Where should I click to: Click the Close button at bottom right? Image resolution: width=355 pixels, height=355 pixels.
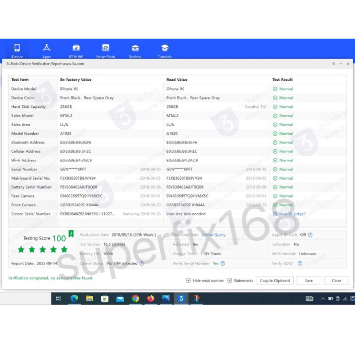336,280
